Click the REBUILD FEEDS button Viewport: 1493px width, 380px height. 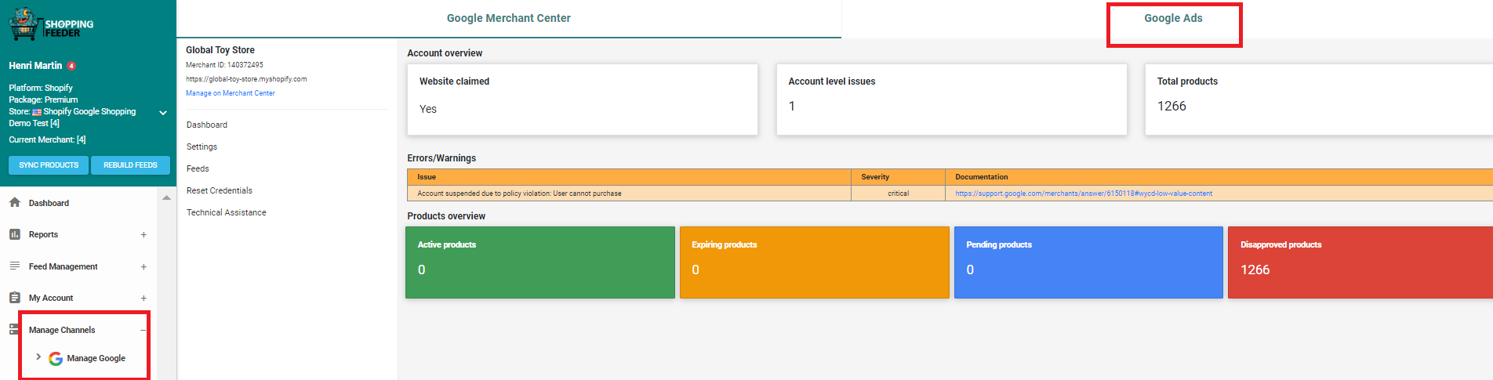pos(130,165)
